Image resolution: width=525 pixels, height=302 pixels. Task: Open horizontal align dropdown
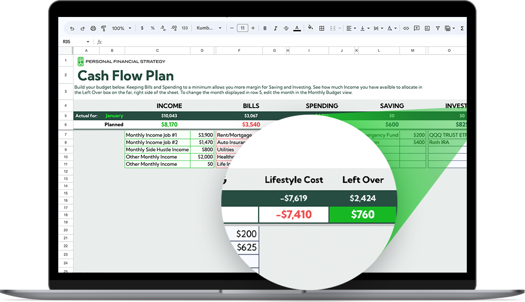pyautogui.click(x=351, y=29)
